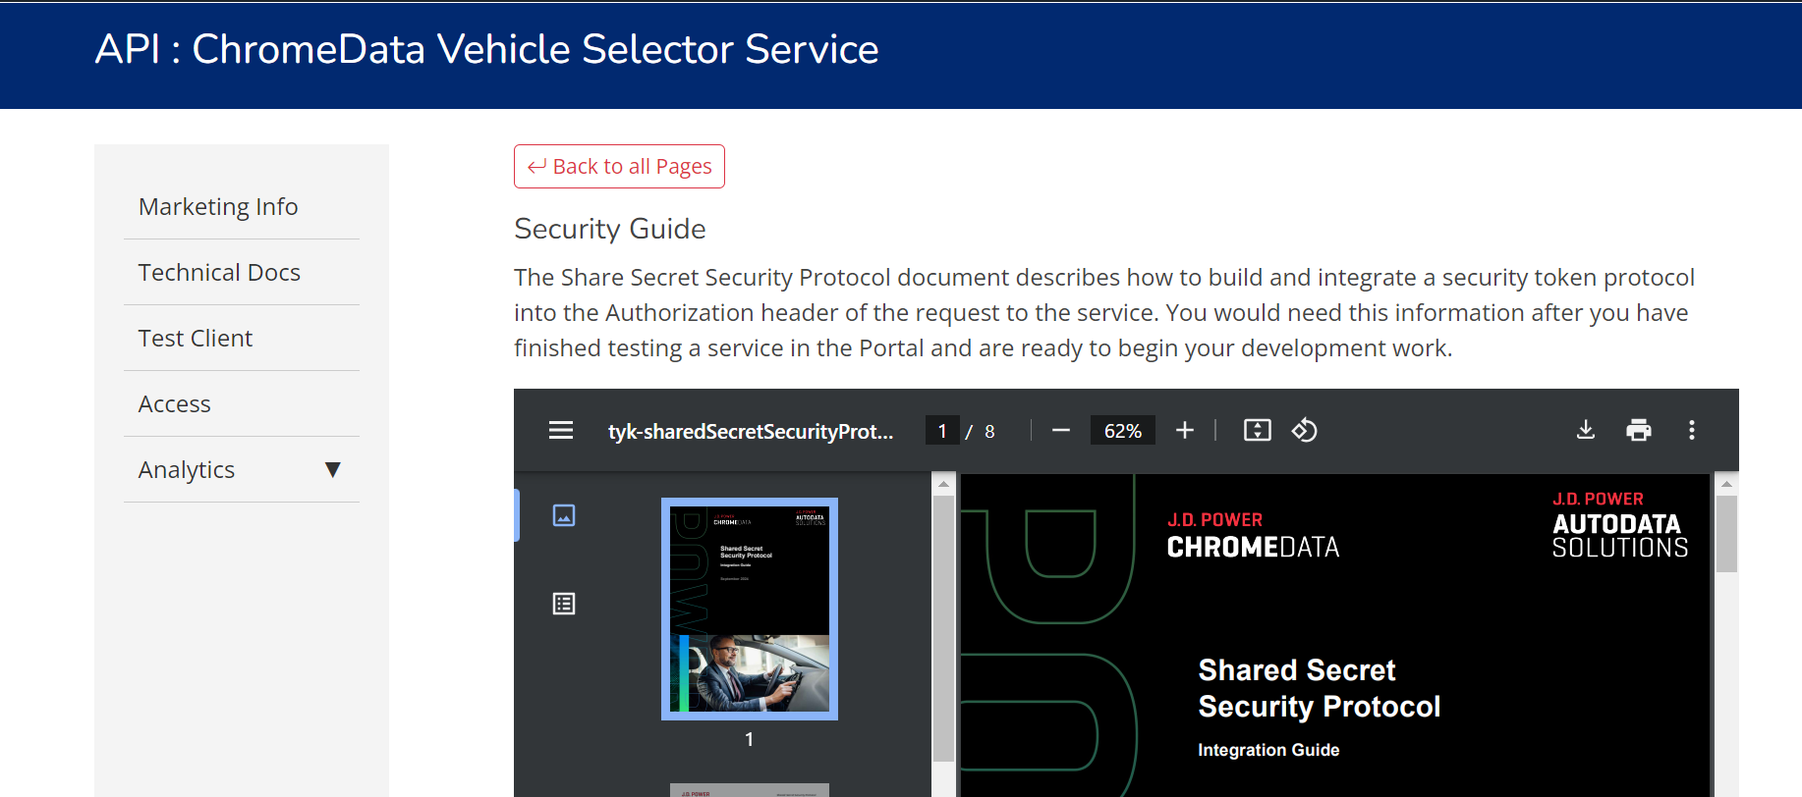Click the 62% zoom level field

1122,431
